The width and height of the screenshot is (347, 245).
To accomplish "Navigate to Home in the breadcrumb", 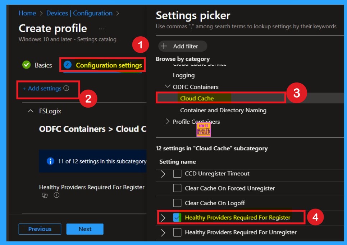I will (27, 13).
